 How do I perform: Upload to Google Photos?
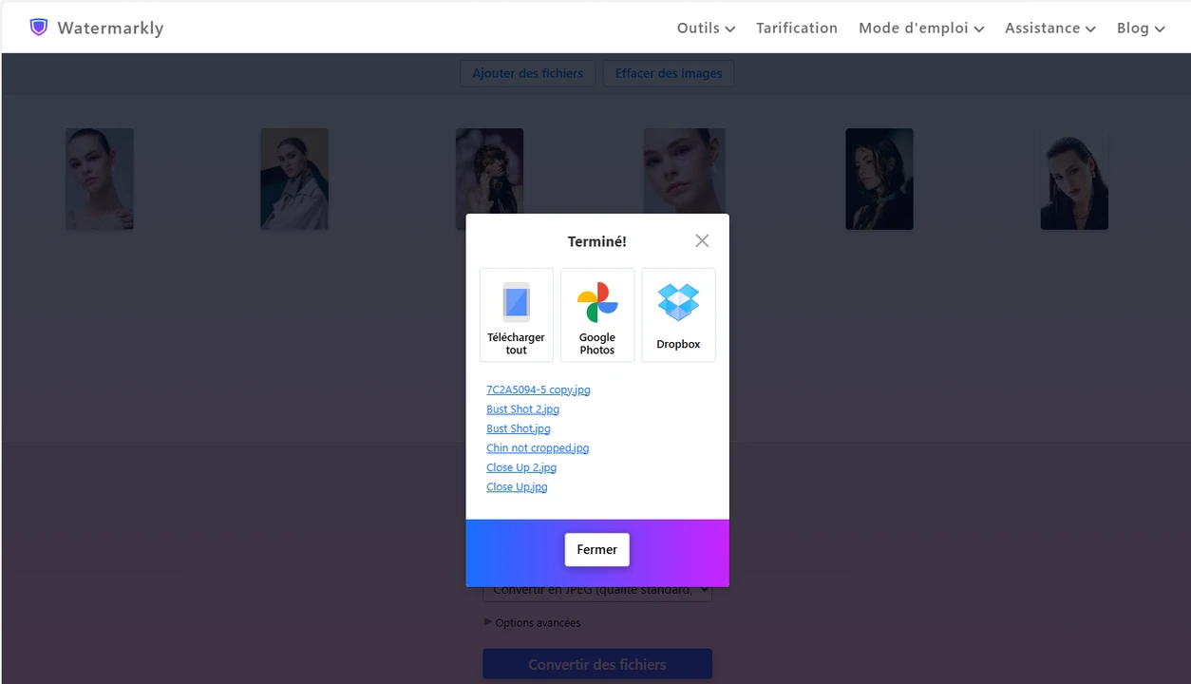point(597,314)
